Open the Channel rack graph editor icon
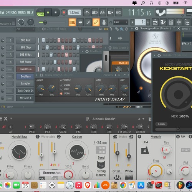 (100, 29)
